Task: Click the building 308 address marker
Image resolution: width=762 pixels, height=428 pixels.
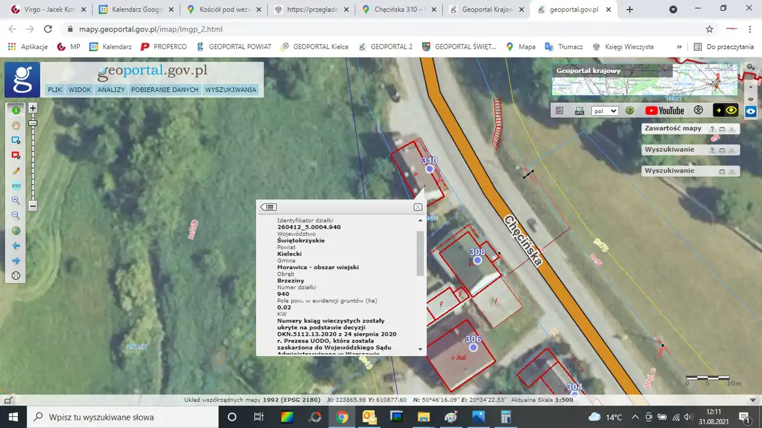Action: pos(477,260)
